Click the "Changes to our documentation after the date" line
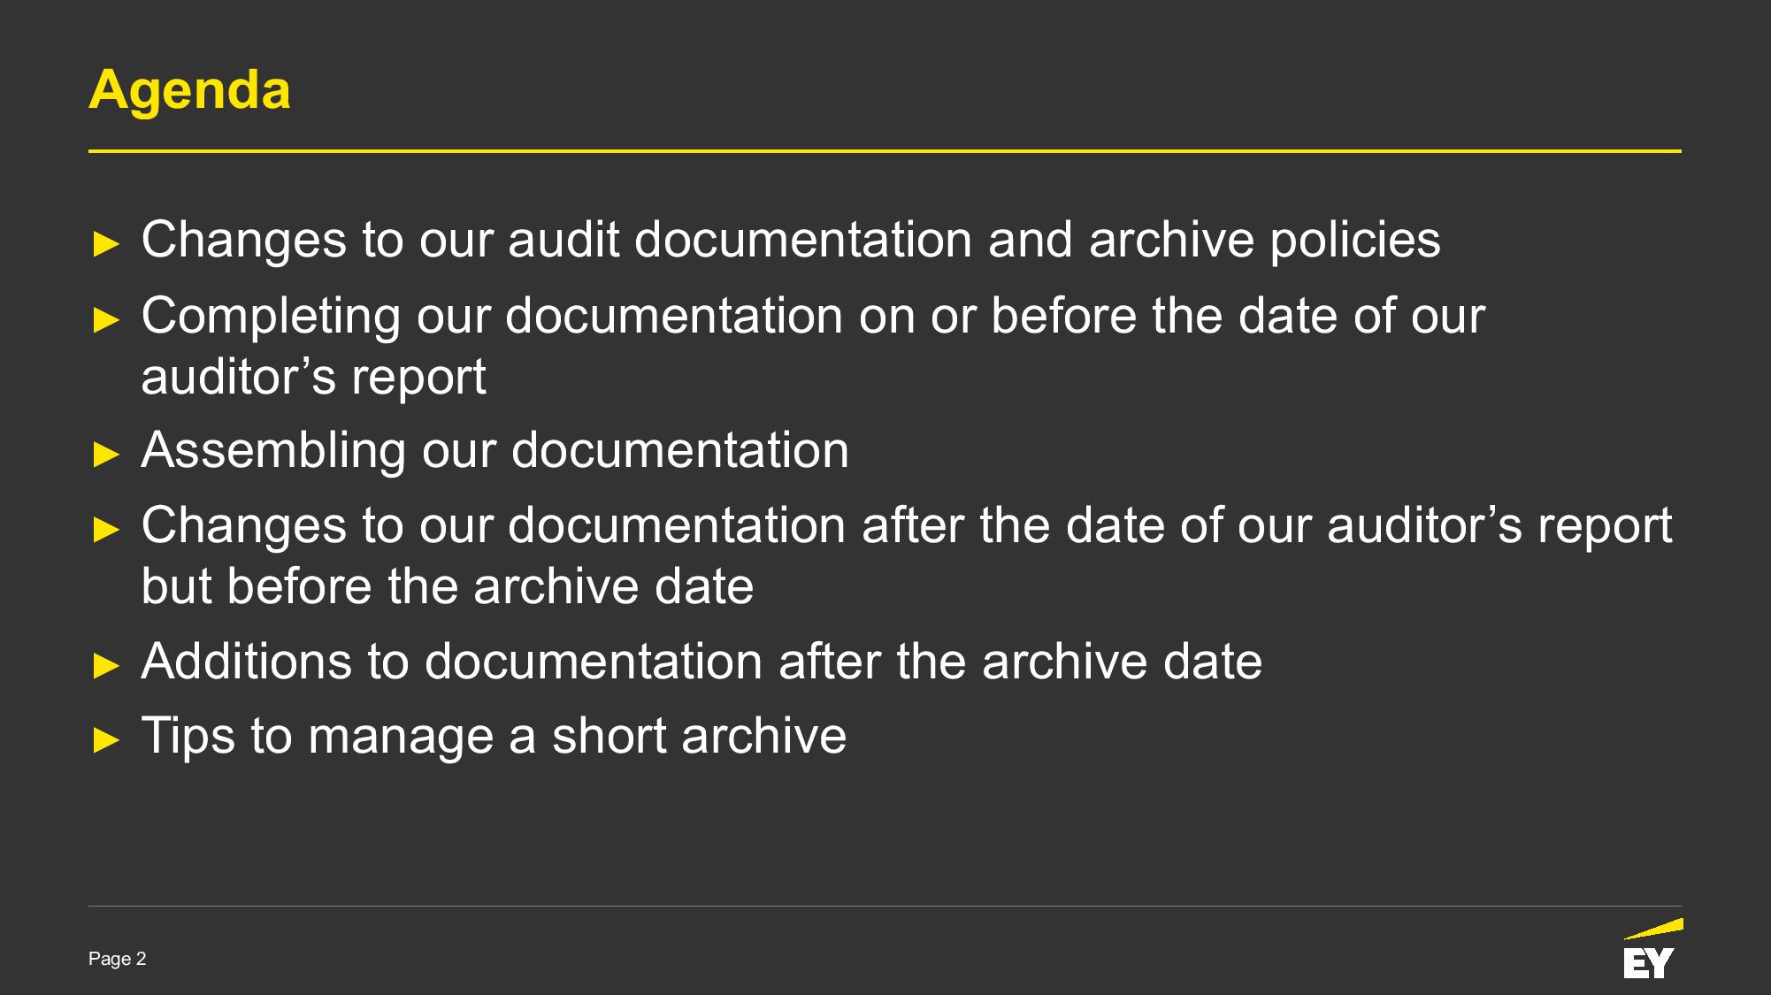This screenshot has width=1771, height=995. (906, 525)
